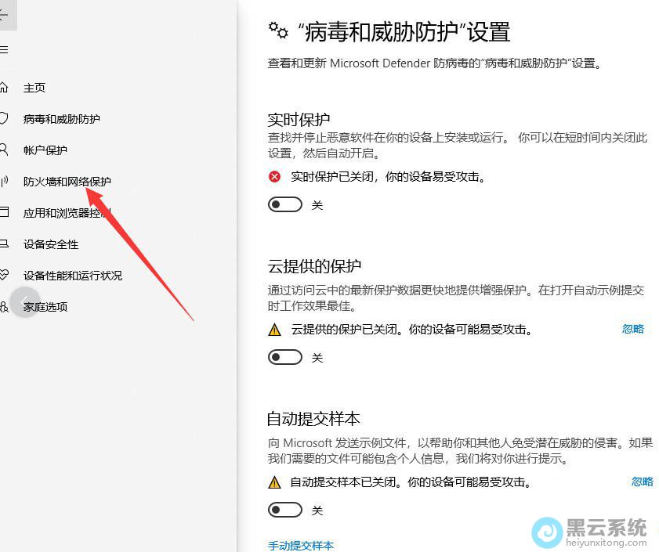
Task: Dismiss sample submission warning with 忽略
Action: (643, 482)
